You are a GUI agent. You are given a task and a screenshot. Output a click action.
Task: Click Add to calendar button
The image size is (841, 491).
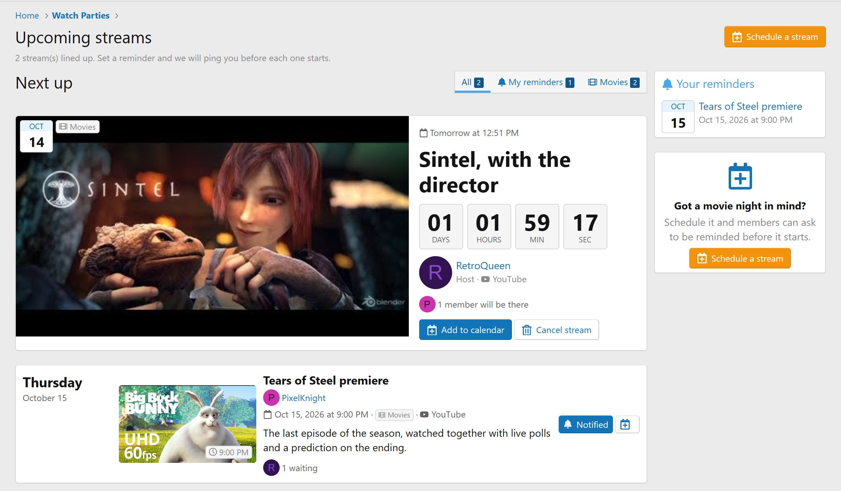tap(465, 330)
